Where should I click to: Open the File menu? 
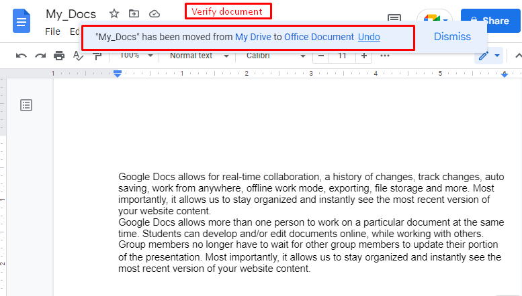pos(52,31)
